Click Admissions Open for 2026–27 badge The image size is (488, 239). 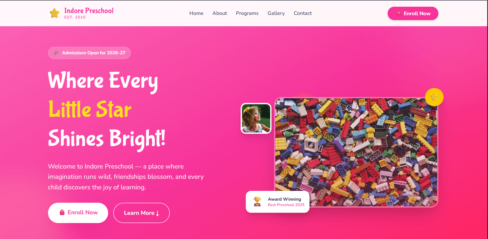coord(89,53)
